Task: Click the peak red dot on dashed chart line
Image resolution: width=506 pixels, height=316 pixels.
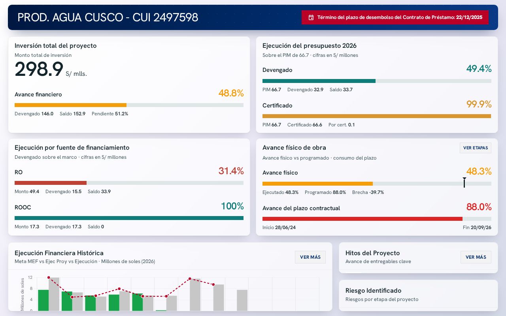Action: click(49, 278)
